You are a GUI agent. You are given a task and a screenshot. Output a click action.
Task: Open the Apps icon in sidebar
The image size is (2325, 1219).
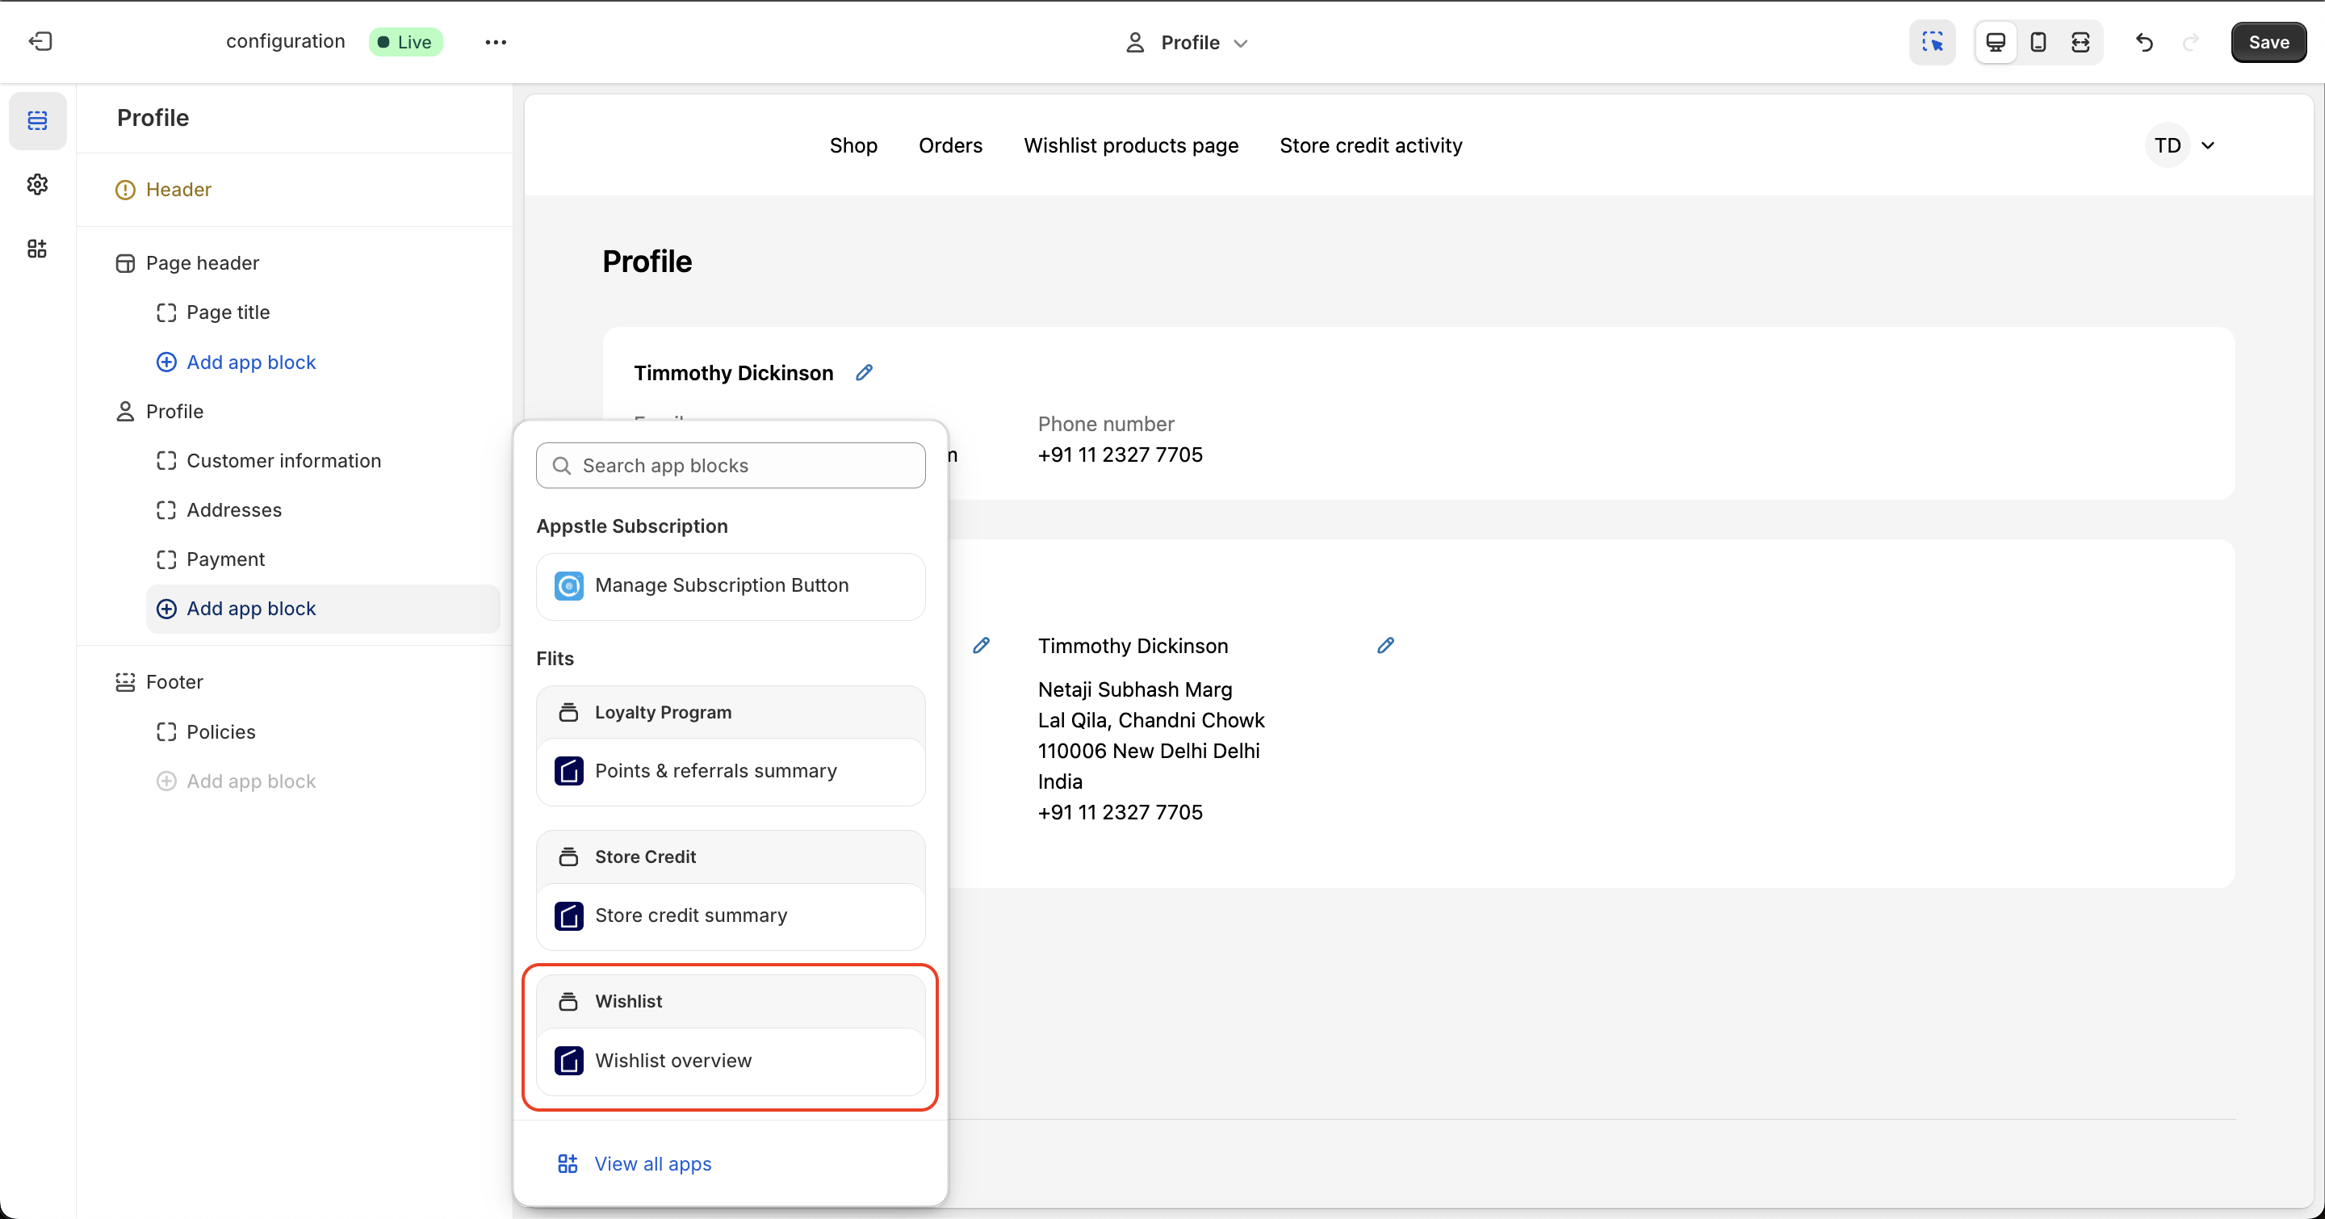coord(37,248)
